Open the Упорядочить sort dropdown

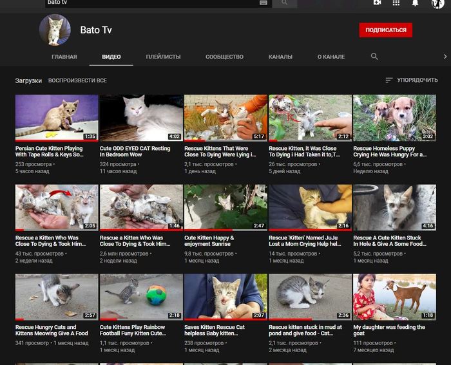pyautogui.click(x=411, y=80)
